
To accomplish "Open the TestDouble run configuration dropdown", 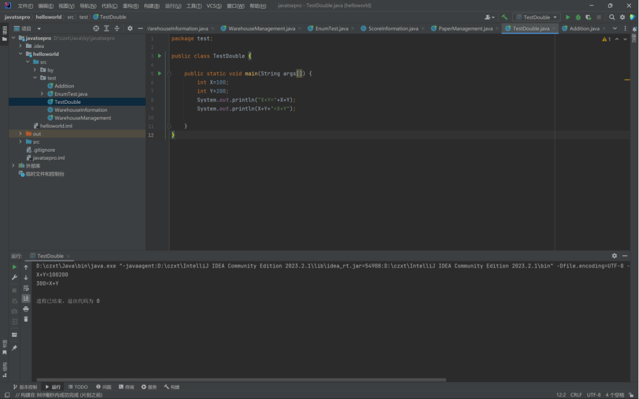I will click(x=536, y=17).
